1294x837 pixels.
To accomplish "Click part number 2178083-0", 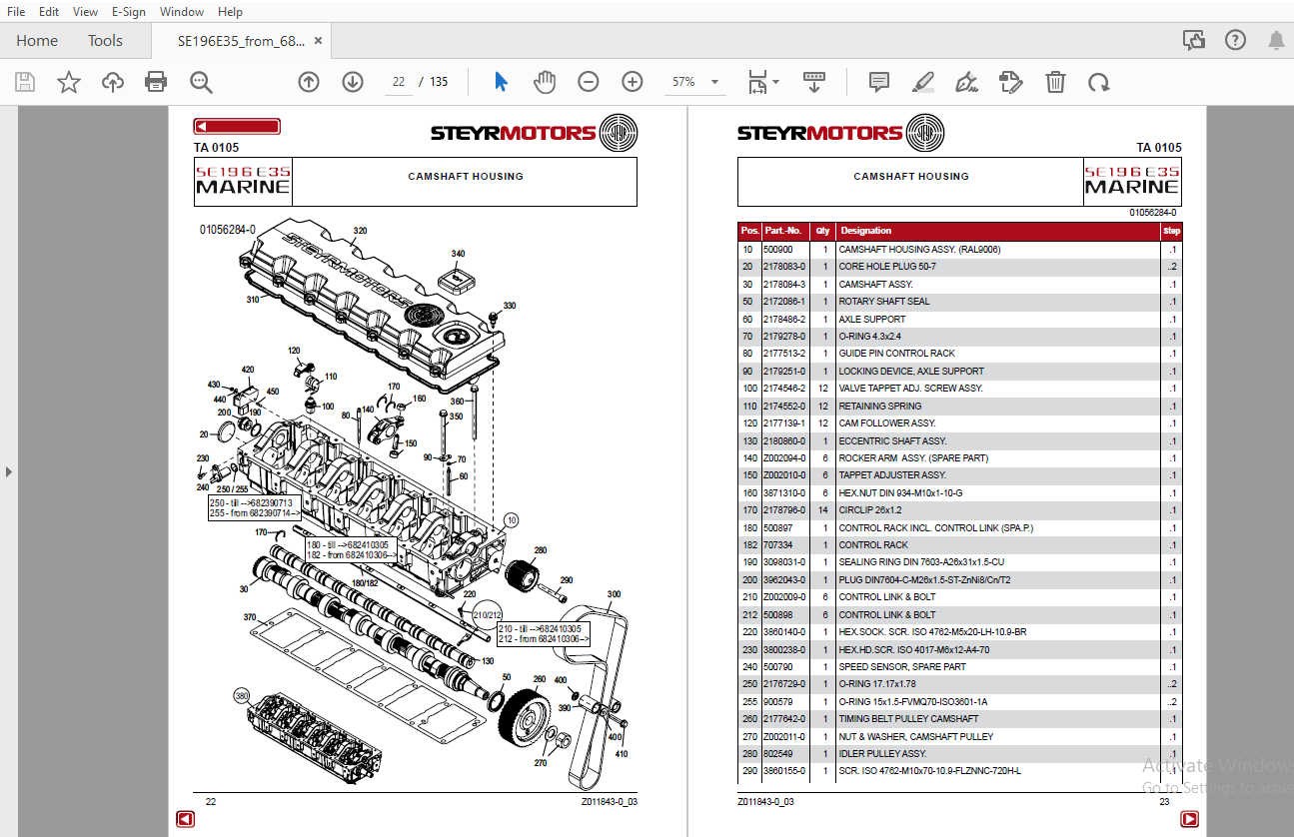I will tap(783, 267).
